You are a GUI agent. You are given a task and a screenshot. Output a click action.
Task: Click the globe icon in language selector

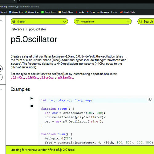point(14,22)
